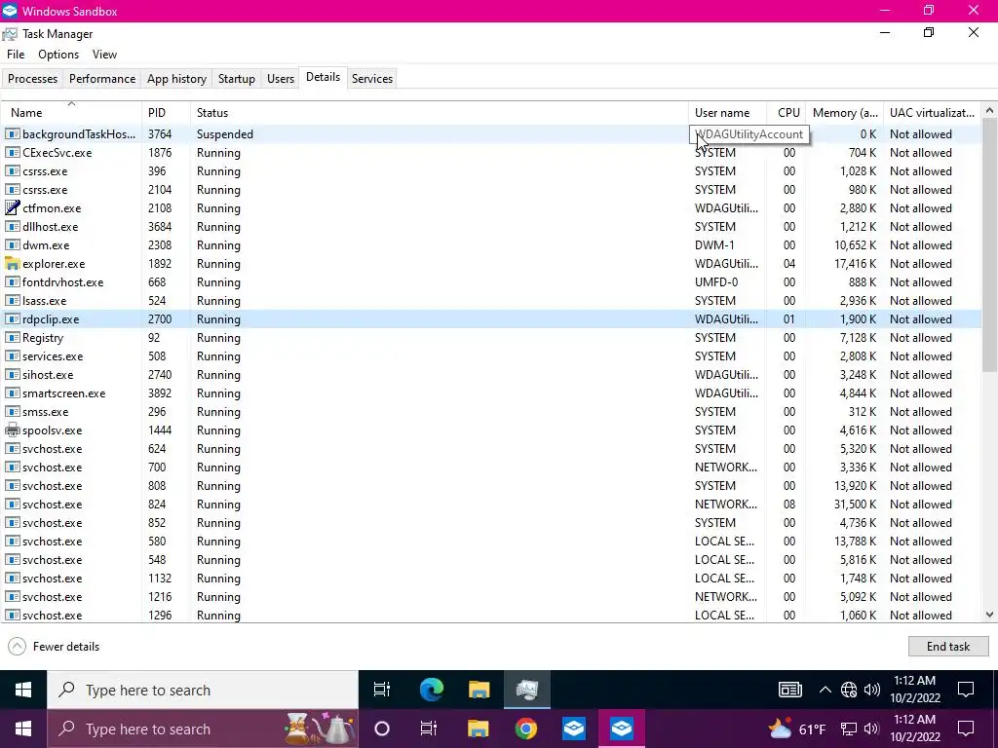Open the sandbox Start menu
The image size is (998, 748).
23,690
